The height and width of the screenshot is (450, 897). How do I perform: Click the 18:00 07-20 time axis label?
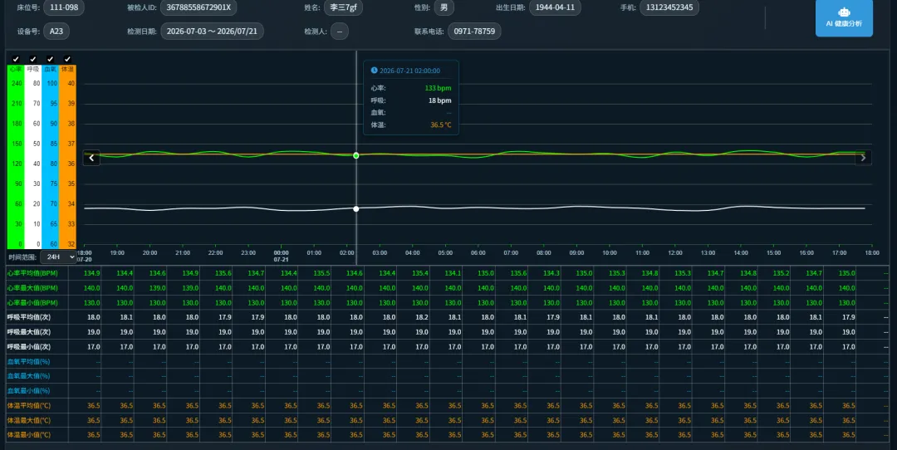tap(84, 256)
